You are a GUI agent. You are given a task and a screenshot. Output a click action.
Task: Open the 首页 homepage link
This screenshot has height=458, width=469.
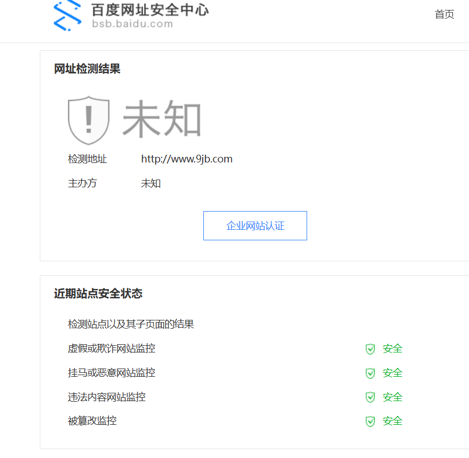tap(444, 14)
